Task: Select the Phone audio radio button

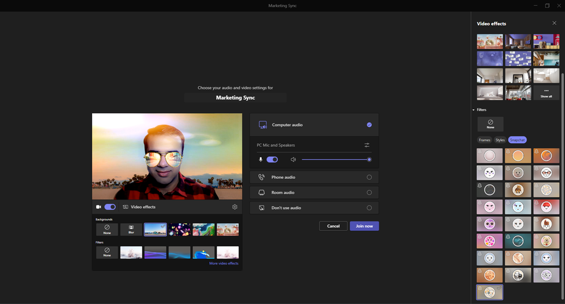Action: (369, 177)
